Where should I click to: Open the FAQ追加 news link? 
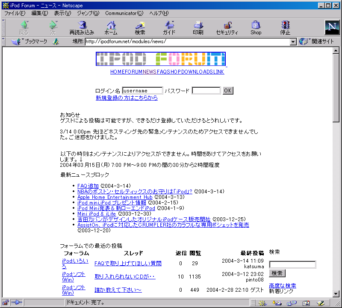88,186
